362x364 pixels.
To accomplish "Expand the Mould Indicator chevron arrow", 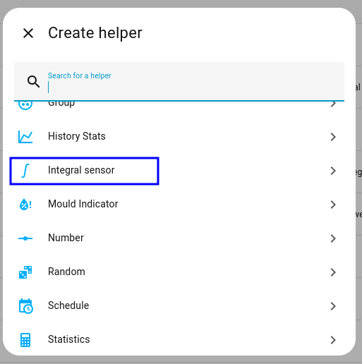I will click(333, 205).
